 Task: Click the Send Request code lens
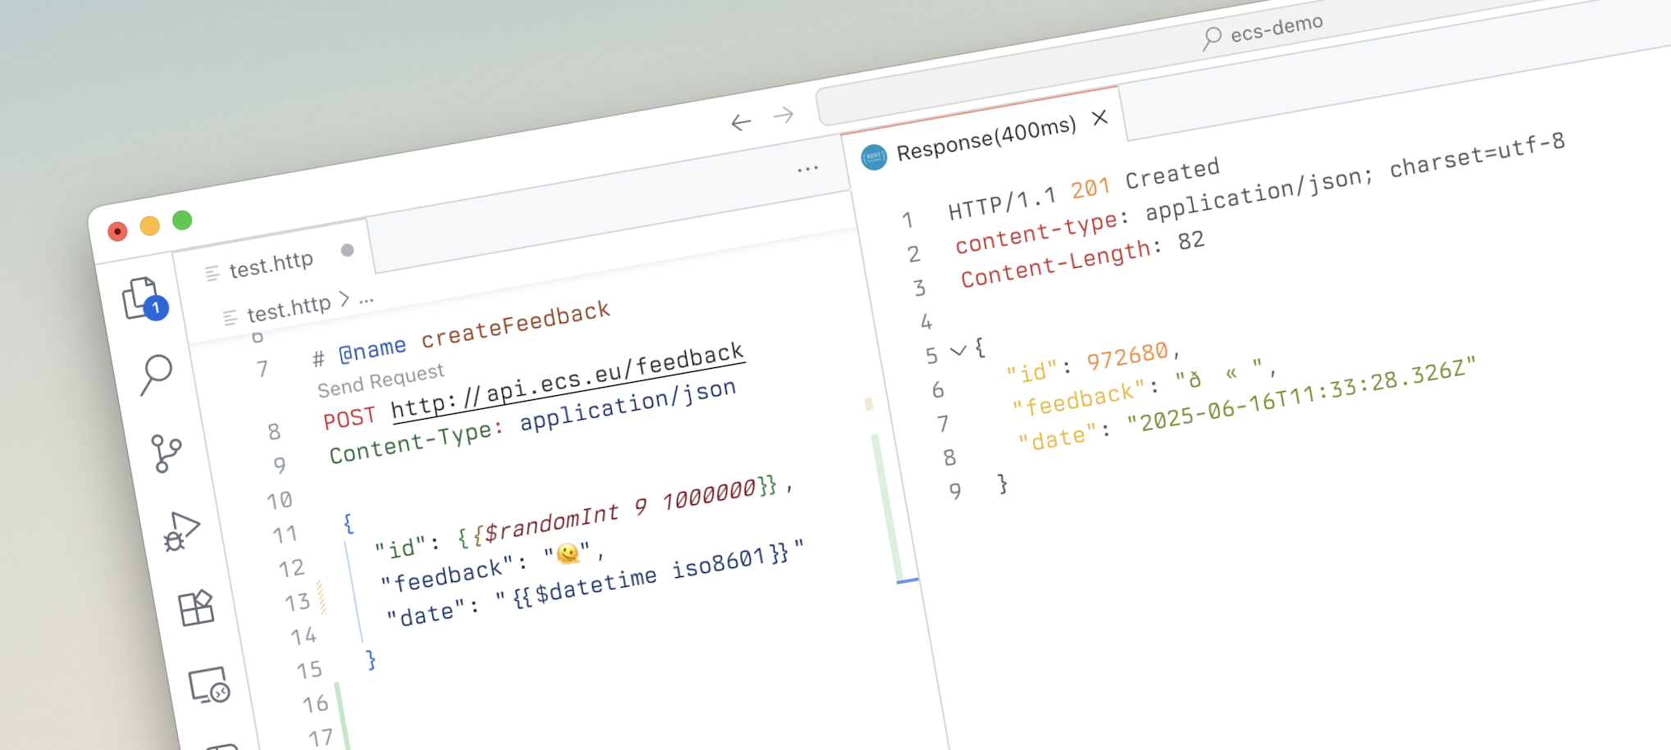pos(381,380)
